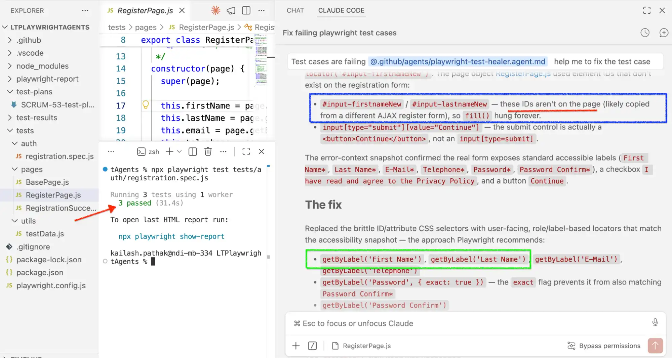Screen dimensions: 672x358
Task: Kill terminal with the trash icon
Action: pos(208,151)
